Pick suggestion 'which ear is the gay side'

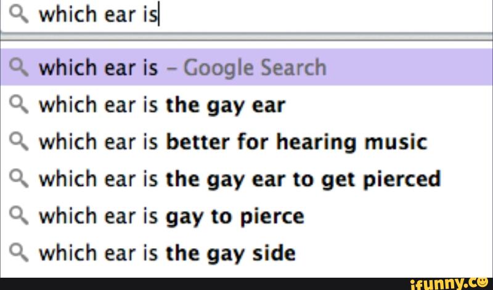[x=166, y=253]
